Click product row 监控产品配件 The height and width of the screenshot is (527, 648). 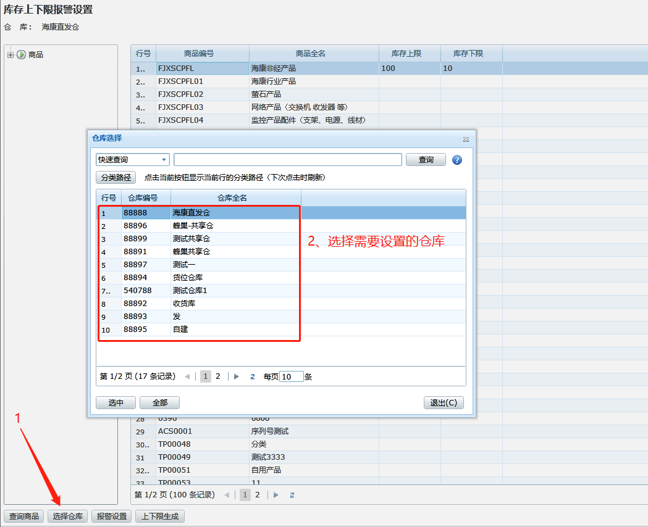tap(389, 120)
